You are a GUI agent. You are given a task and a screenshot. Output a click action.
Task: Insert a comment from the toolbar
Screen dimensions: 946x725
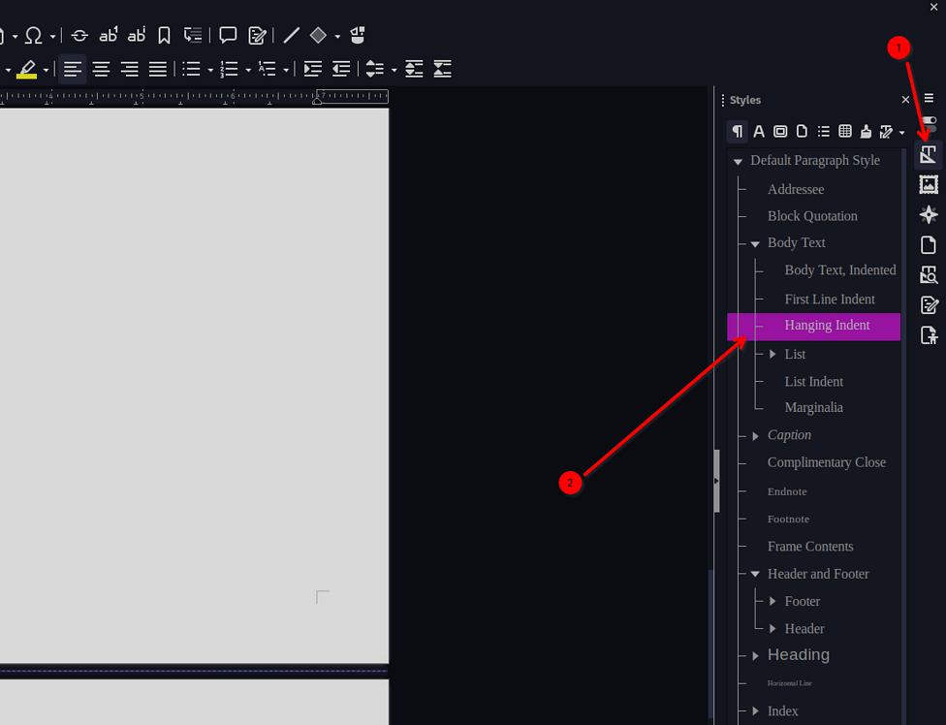[x=227, y=35]
